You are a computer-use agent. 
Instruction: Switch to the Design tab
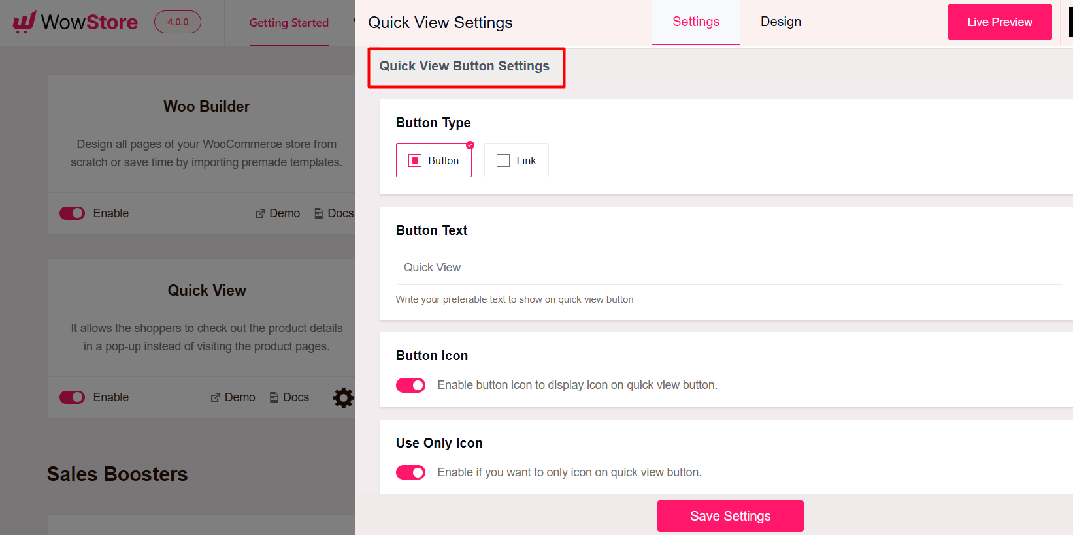[x=780, y=21]
